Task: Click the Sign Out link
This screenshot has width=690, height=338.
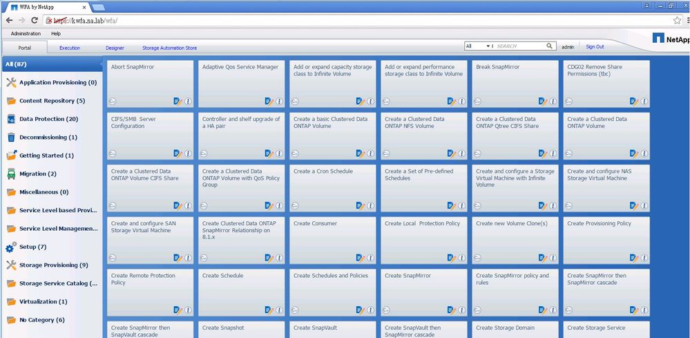Action: point(595,46)
